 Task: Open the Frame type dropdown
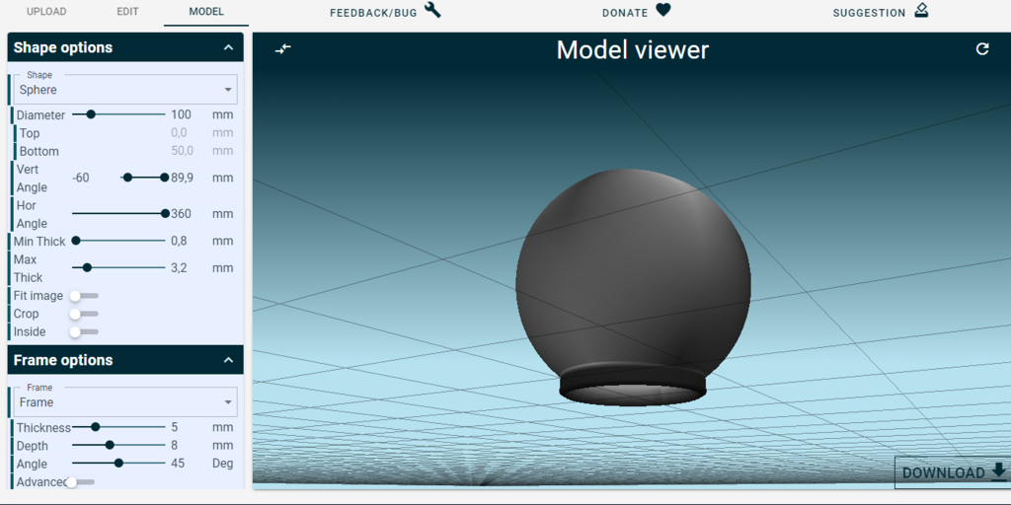125,402
